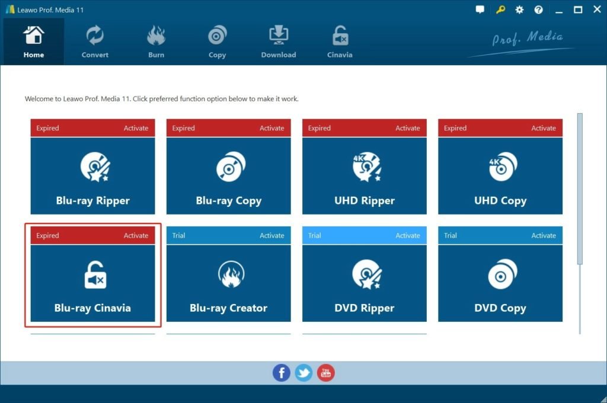
Task: Activate the DVD Ripper module
Action: (408, 235)
